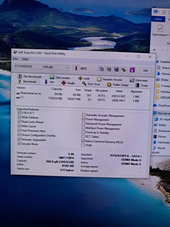This screenshot has width=170, height=227.
Task: Click the back arrow in File Explorer
Action: point(155,50)
